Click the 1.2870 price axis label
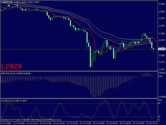Viewport: 166px width, 125px height. (x=162, y=40)
